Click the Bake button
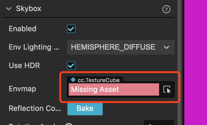This screenshot has height=125, width=207. (85, 108)
